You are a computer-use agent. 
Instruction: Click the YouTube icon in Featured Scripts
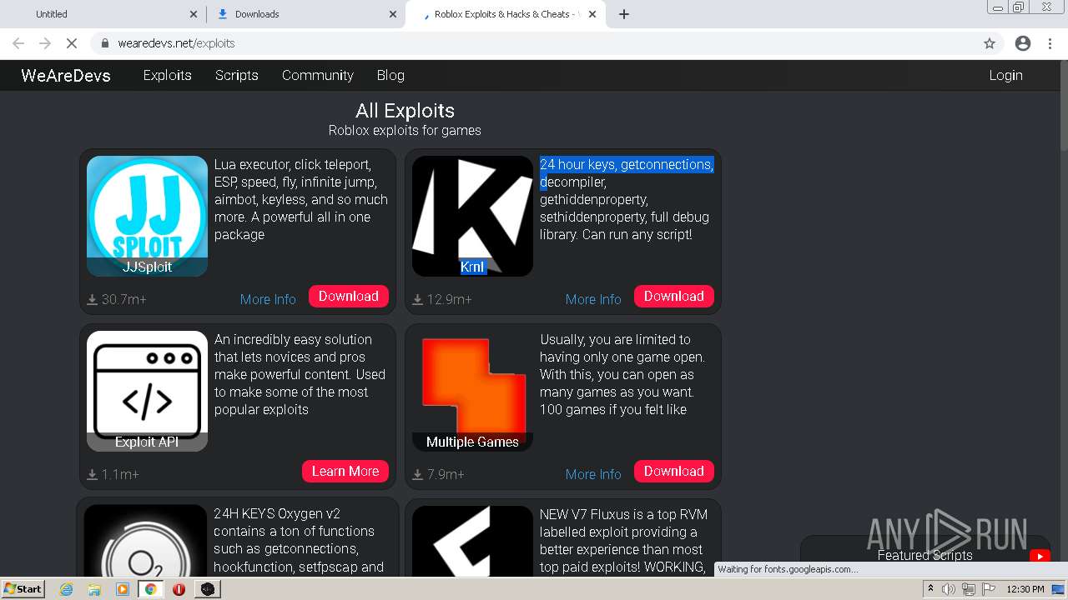[x=1039, y=556]
